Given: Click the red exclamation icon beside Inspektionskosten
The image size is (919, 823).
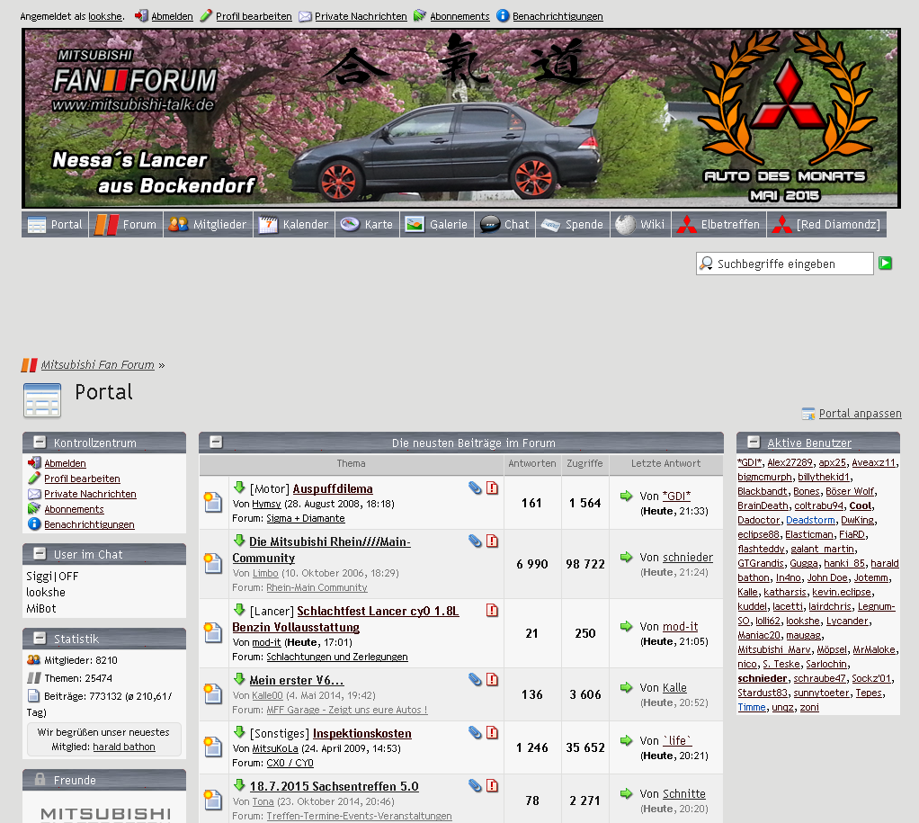Looking at the screenshot, I should tap(492, 733).
